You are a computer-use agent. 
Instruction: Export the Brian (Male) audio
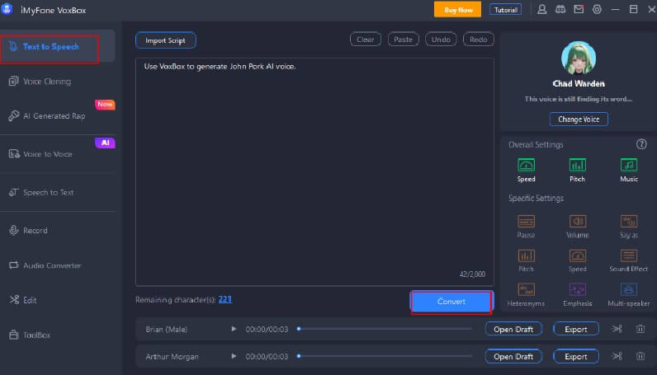click(576, 329)
